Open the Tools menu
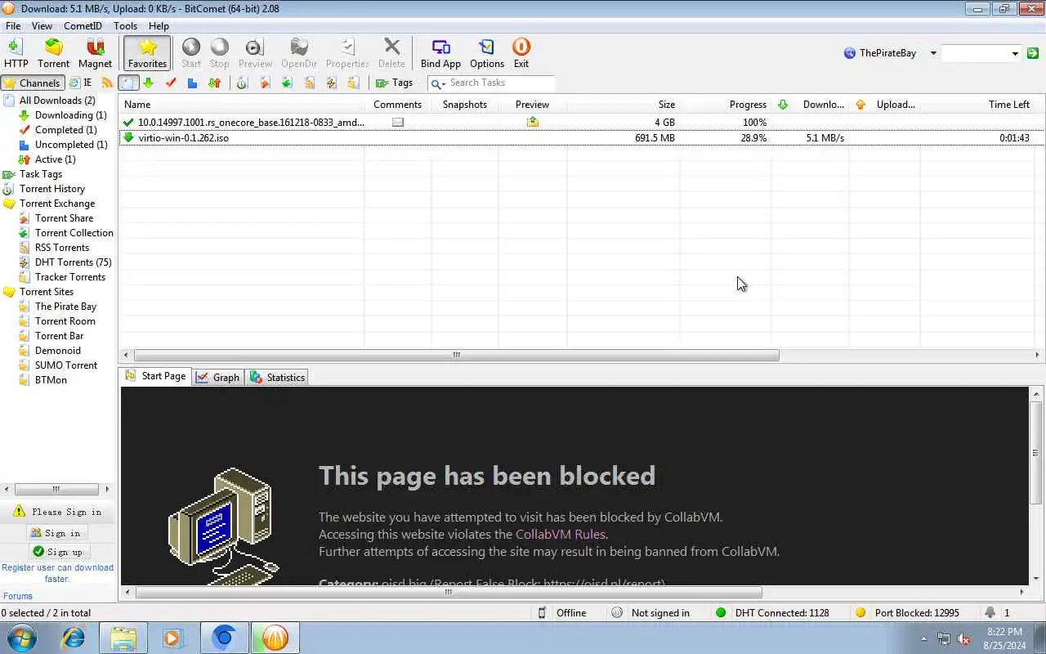The width and height of the screenshot is (1046, 654). point(125,26)
